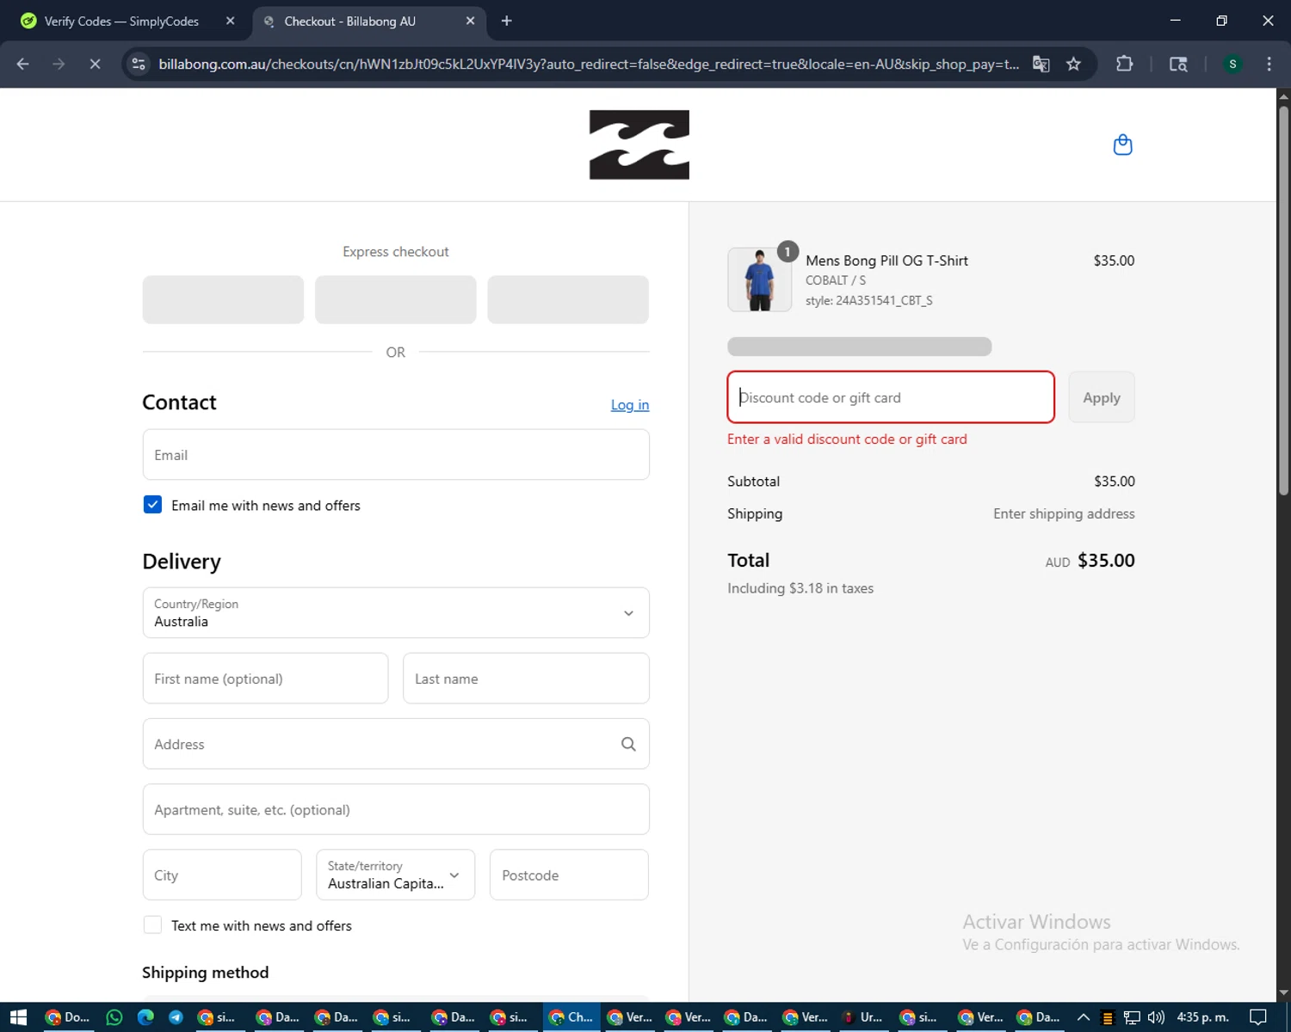This screenshot has height=1032, width=1291.
Task: Open the shopping bag cart icon
Action: 1122,144
